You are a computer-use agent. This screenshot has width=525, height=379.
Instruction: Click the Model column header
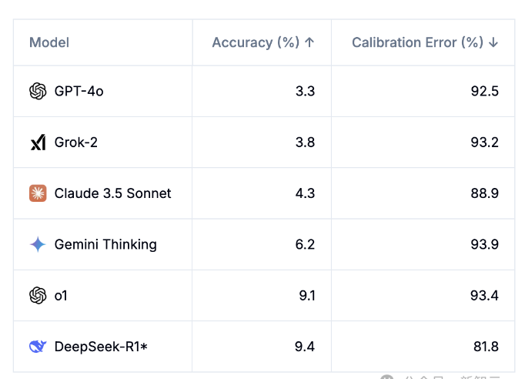click(x=49, y=42)
